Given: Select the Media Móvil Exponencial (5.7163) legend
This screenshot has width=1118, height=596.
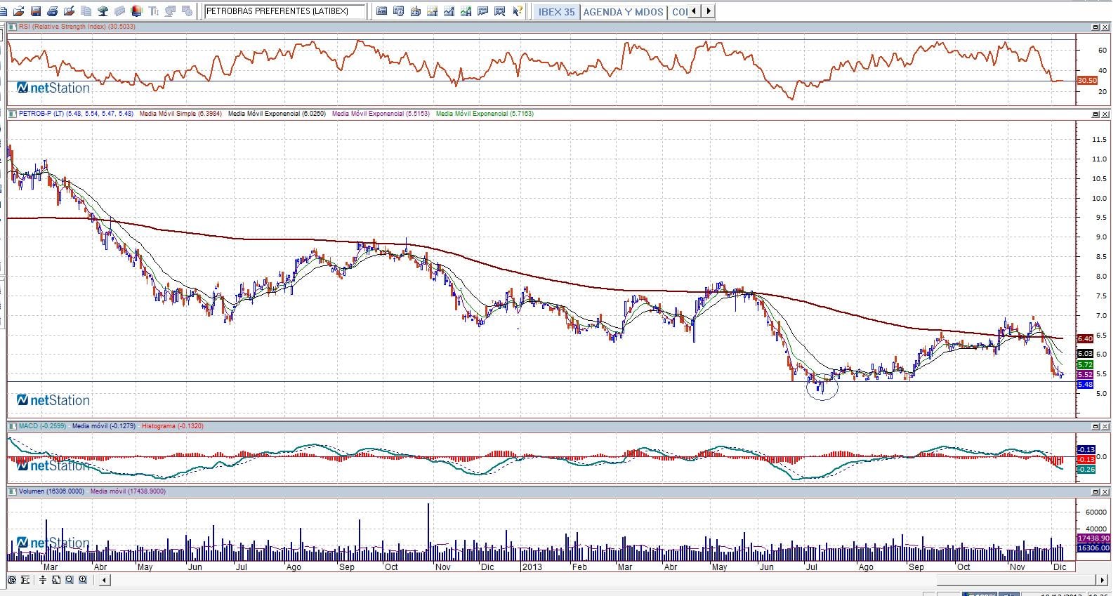Looking at the screenshot, I should point(485,114).
